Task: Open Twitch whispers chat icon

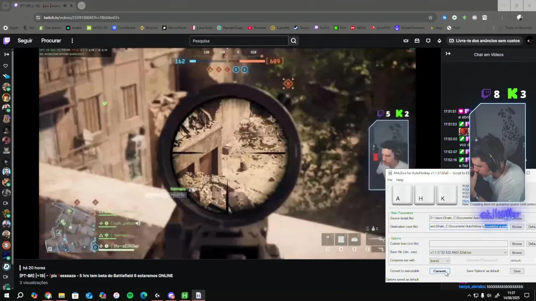Action: [428, 41]
